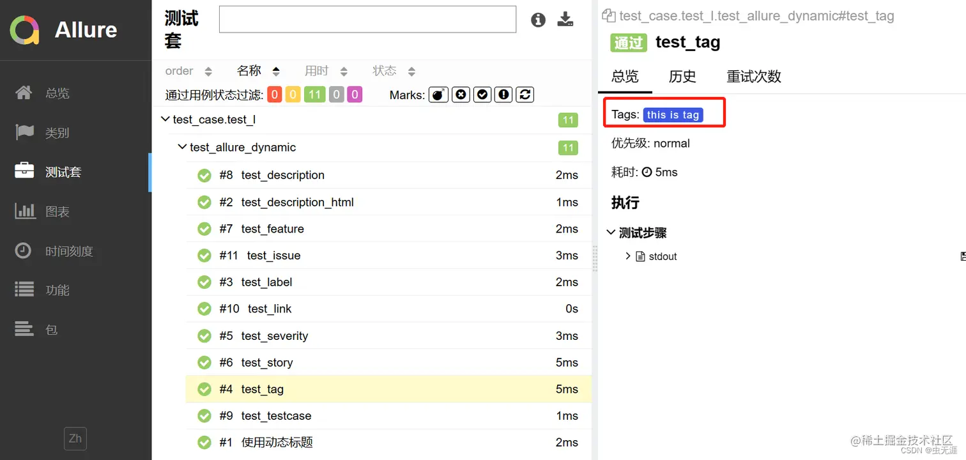Open 图表 bar chart icon
966x460 pixels.
(x=25, y=211)
